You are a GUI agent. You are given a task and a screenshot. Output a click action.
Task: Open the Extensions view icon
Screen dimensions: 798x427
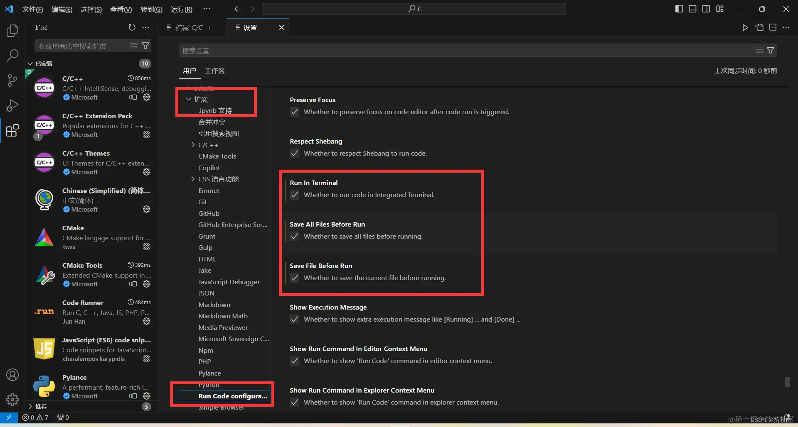point(12,130)
